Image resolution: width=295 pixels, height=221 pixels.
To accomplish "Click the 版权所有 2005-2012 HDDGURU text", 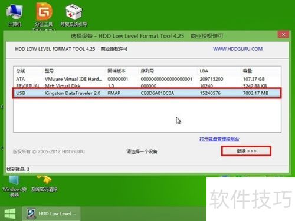I will pyautogui.click(x=49, y=151).
